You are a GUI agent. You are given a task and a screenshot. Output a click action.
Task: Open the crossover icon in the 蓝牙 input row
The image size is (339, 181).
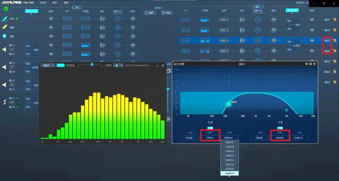(86, 36)
